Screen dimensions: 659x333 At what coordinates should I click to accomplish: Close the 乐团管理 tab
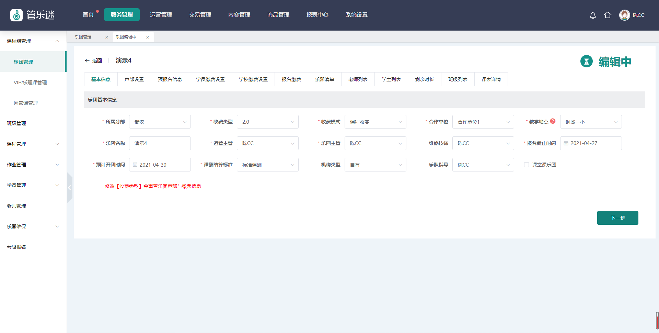coord(107,37)
